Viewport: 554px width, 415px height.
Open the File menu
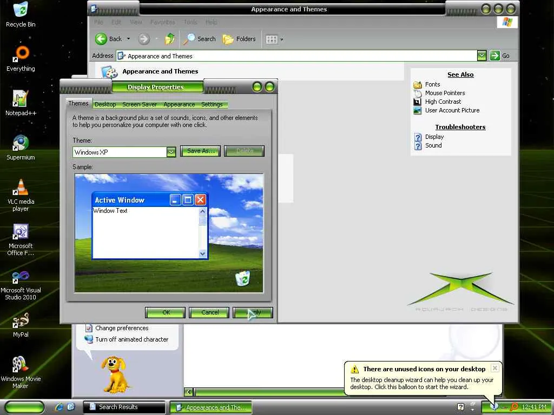click(98, 22)
